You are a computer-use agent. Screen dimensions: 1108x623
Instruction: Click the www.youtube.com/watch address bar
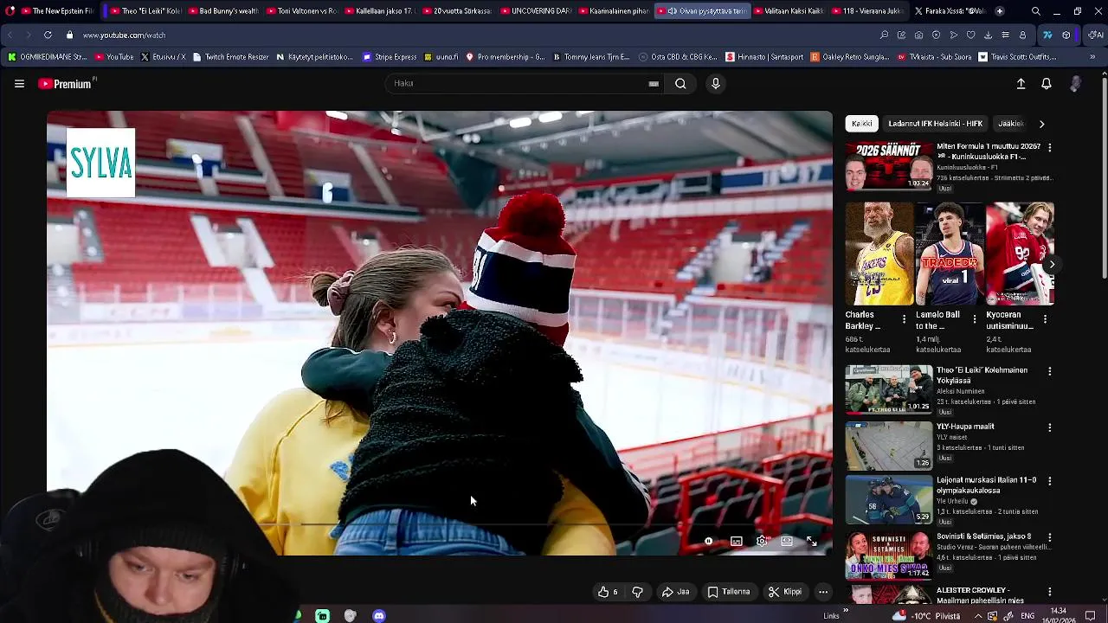pos(124,35)
